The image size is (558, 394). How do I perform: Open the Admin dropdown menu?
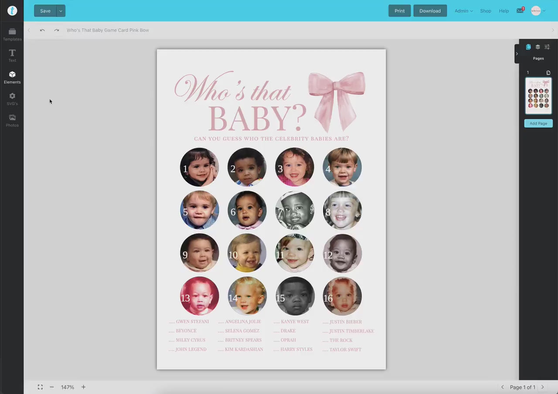pos(463,11)
